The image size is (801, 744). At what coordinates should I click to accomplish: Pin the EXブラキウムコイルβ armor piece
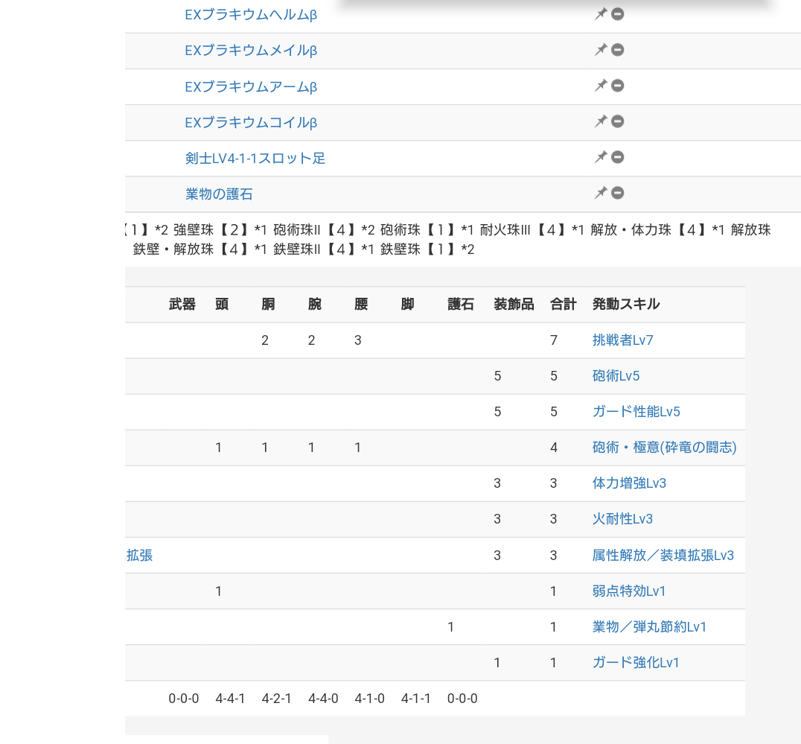coord(600,121)
